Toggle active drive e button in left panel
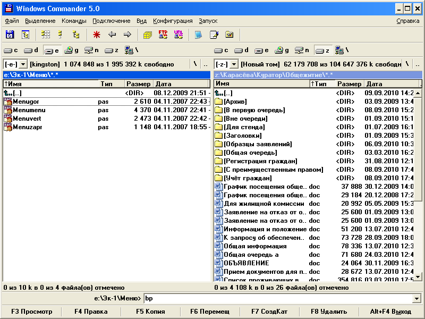This screenshot has height=319, width=425. click(52, 50)
